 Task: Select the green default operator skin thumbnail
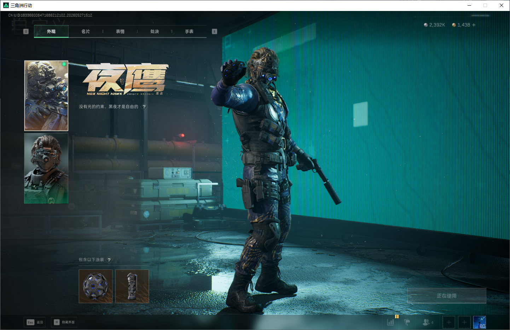tap(46, 169)
